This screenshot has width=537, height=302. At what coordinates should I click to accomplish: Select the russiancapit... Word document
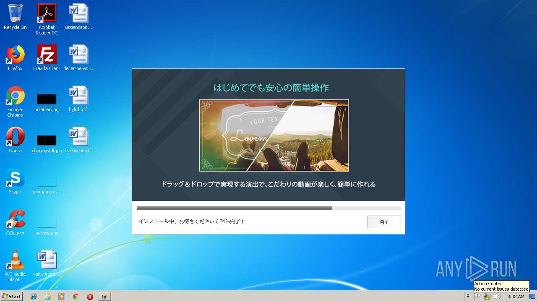78,17
